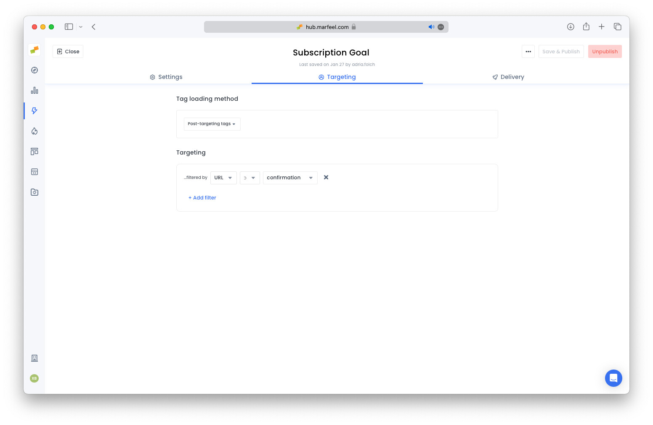Switch to the Settings tab
The width and height of the screenshot is (653, 425).
166,77
